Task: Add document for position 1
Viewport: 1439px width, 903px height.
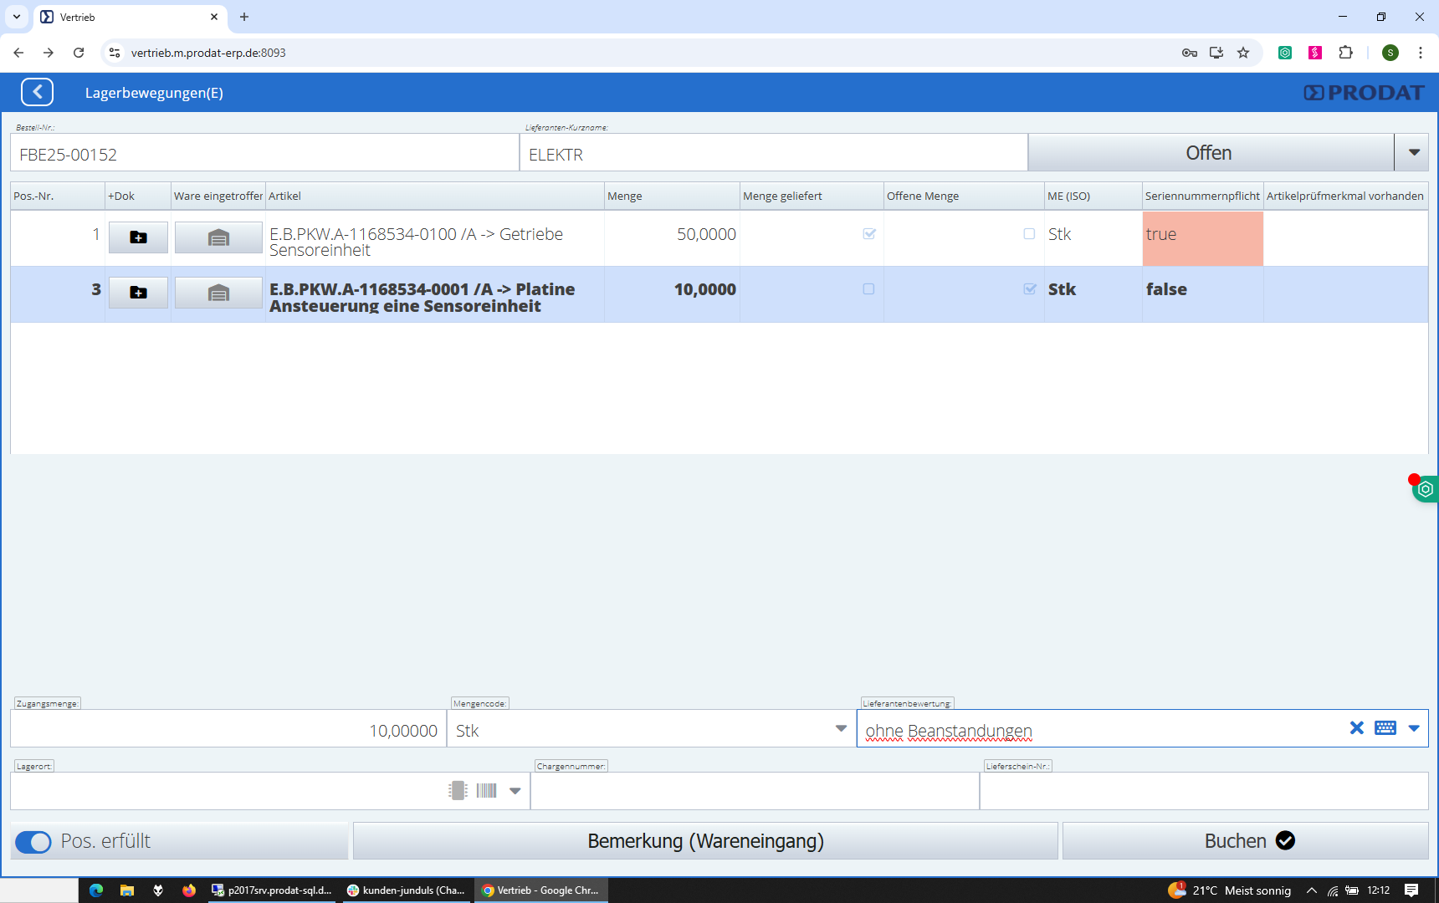Action: tap(138, 237)
